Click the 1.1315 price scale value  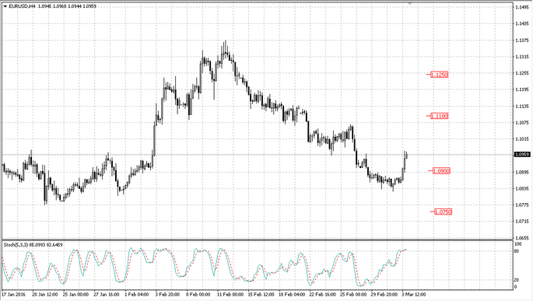point(522,57)
